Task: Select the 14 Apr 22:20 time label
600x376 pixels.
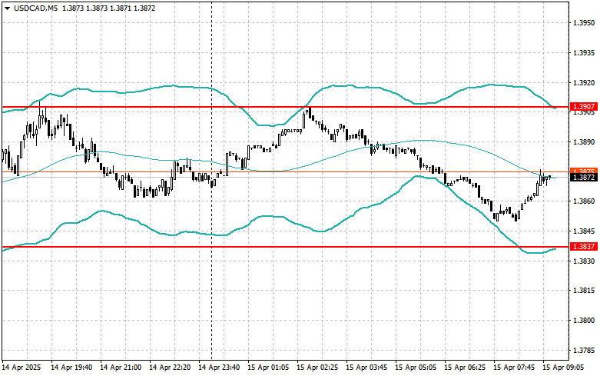Action: pyautogui.click(x=170, y=368)
